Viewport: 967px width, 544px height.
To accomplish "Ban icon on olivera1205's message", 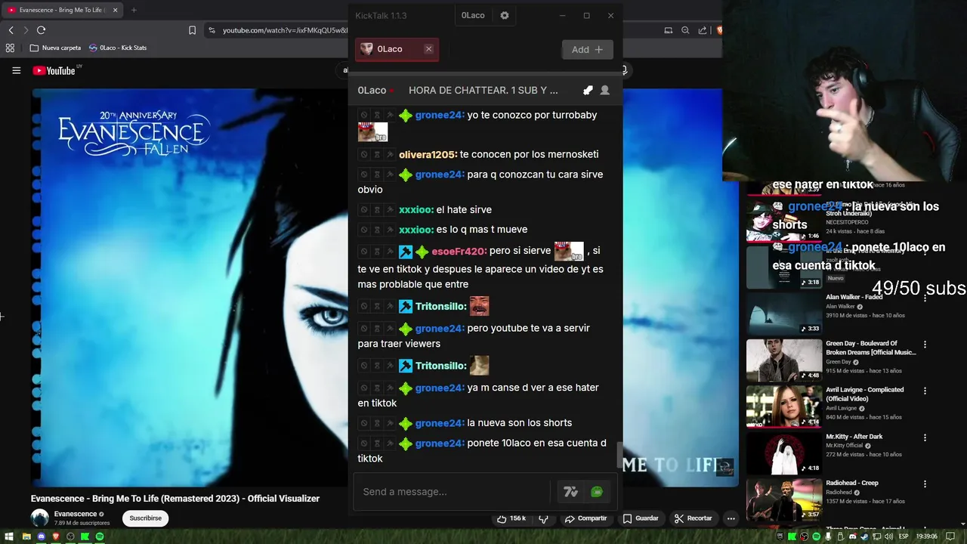I will coord(363,154).
